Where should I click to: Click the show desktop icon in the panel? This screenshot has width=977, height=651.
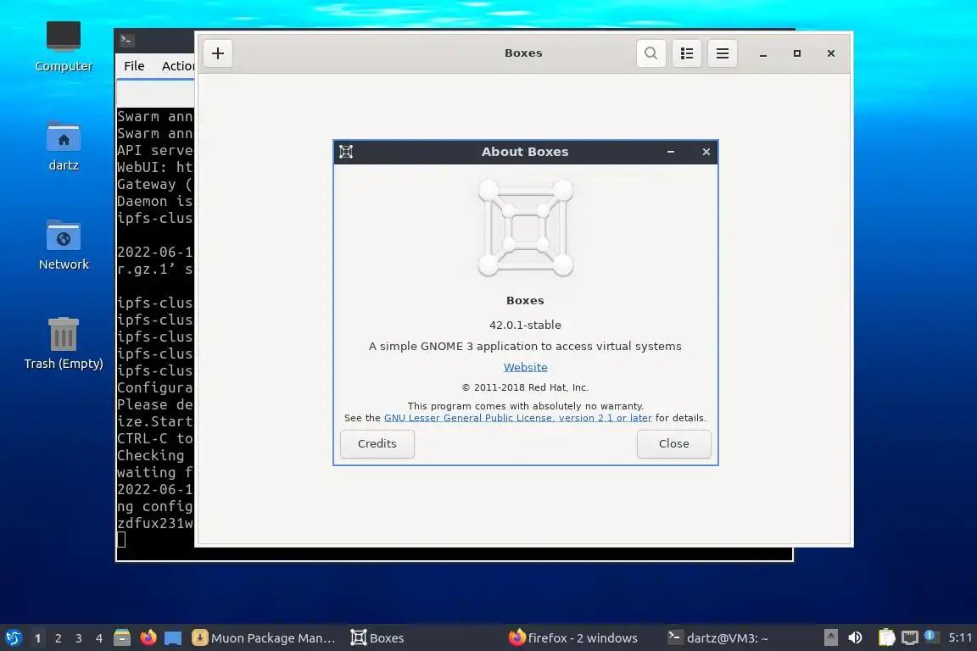(x=173, y=638)
